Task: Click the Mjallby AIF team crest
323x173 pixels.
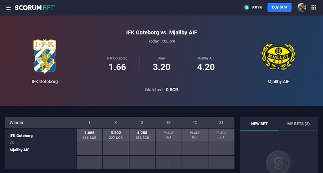Action: (278, 56)
